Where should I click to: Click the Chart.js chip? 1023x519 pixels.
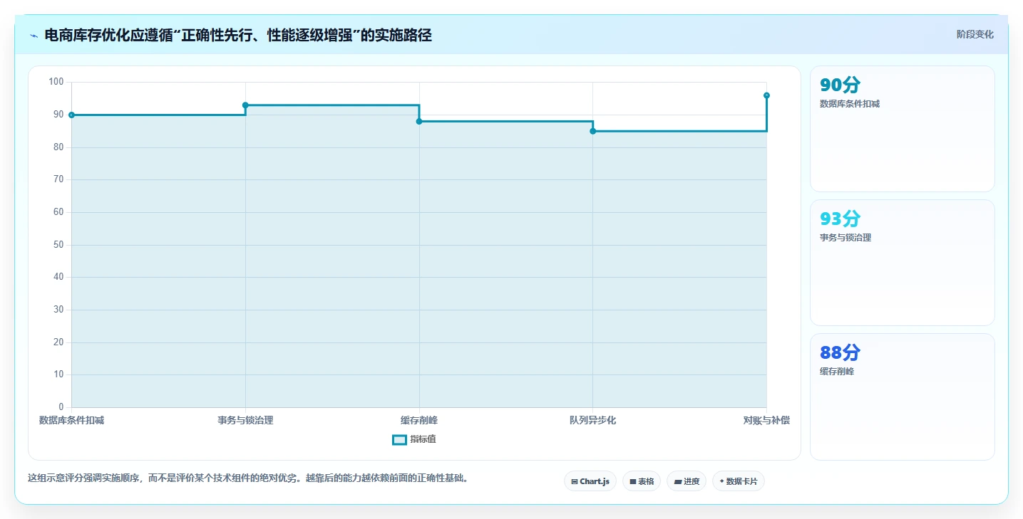[590, 481]
